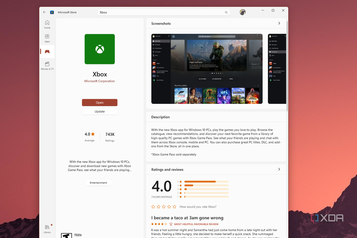The width and height of the screenshot is (357, 238).
Task: Go back with the back arrow
Action: tap(45, 12)
